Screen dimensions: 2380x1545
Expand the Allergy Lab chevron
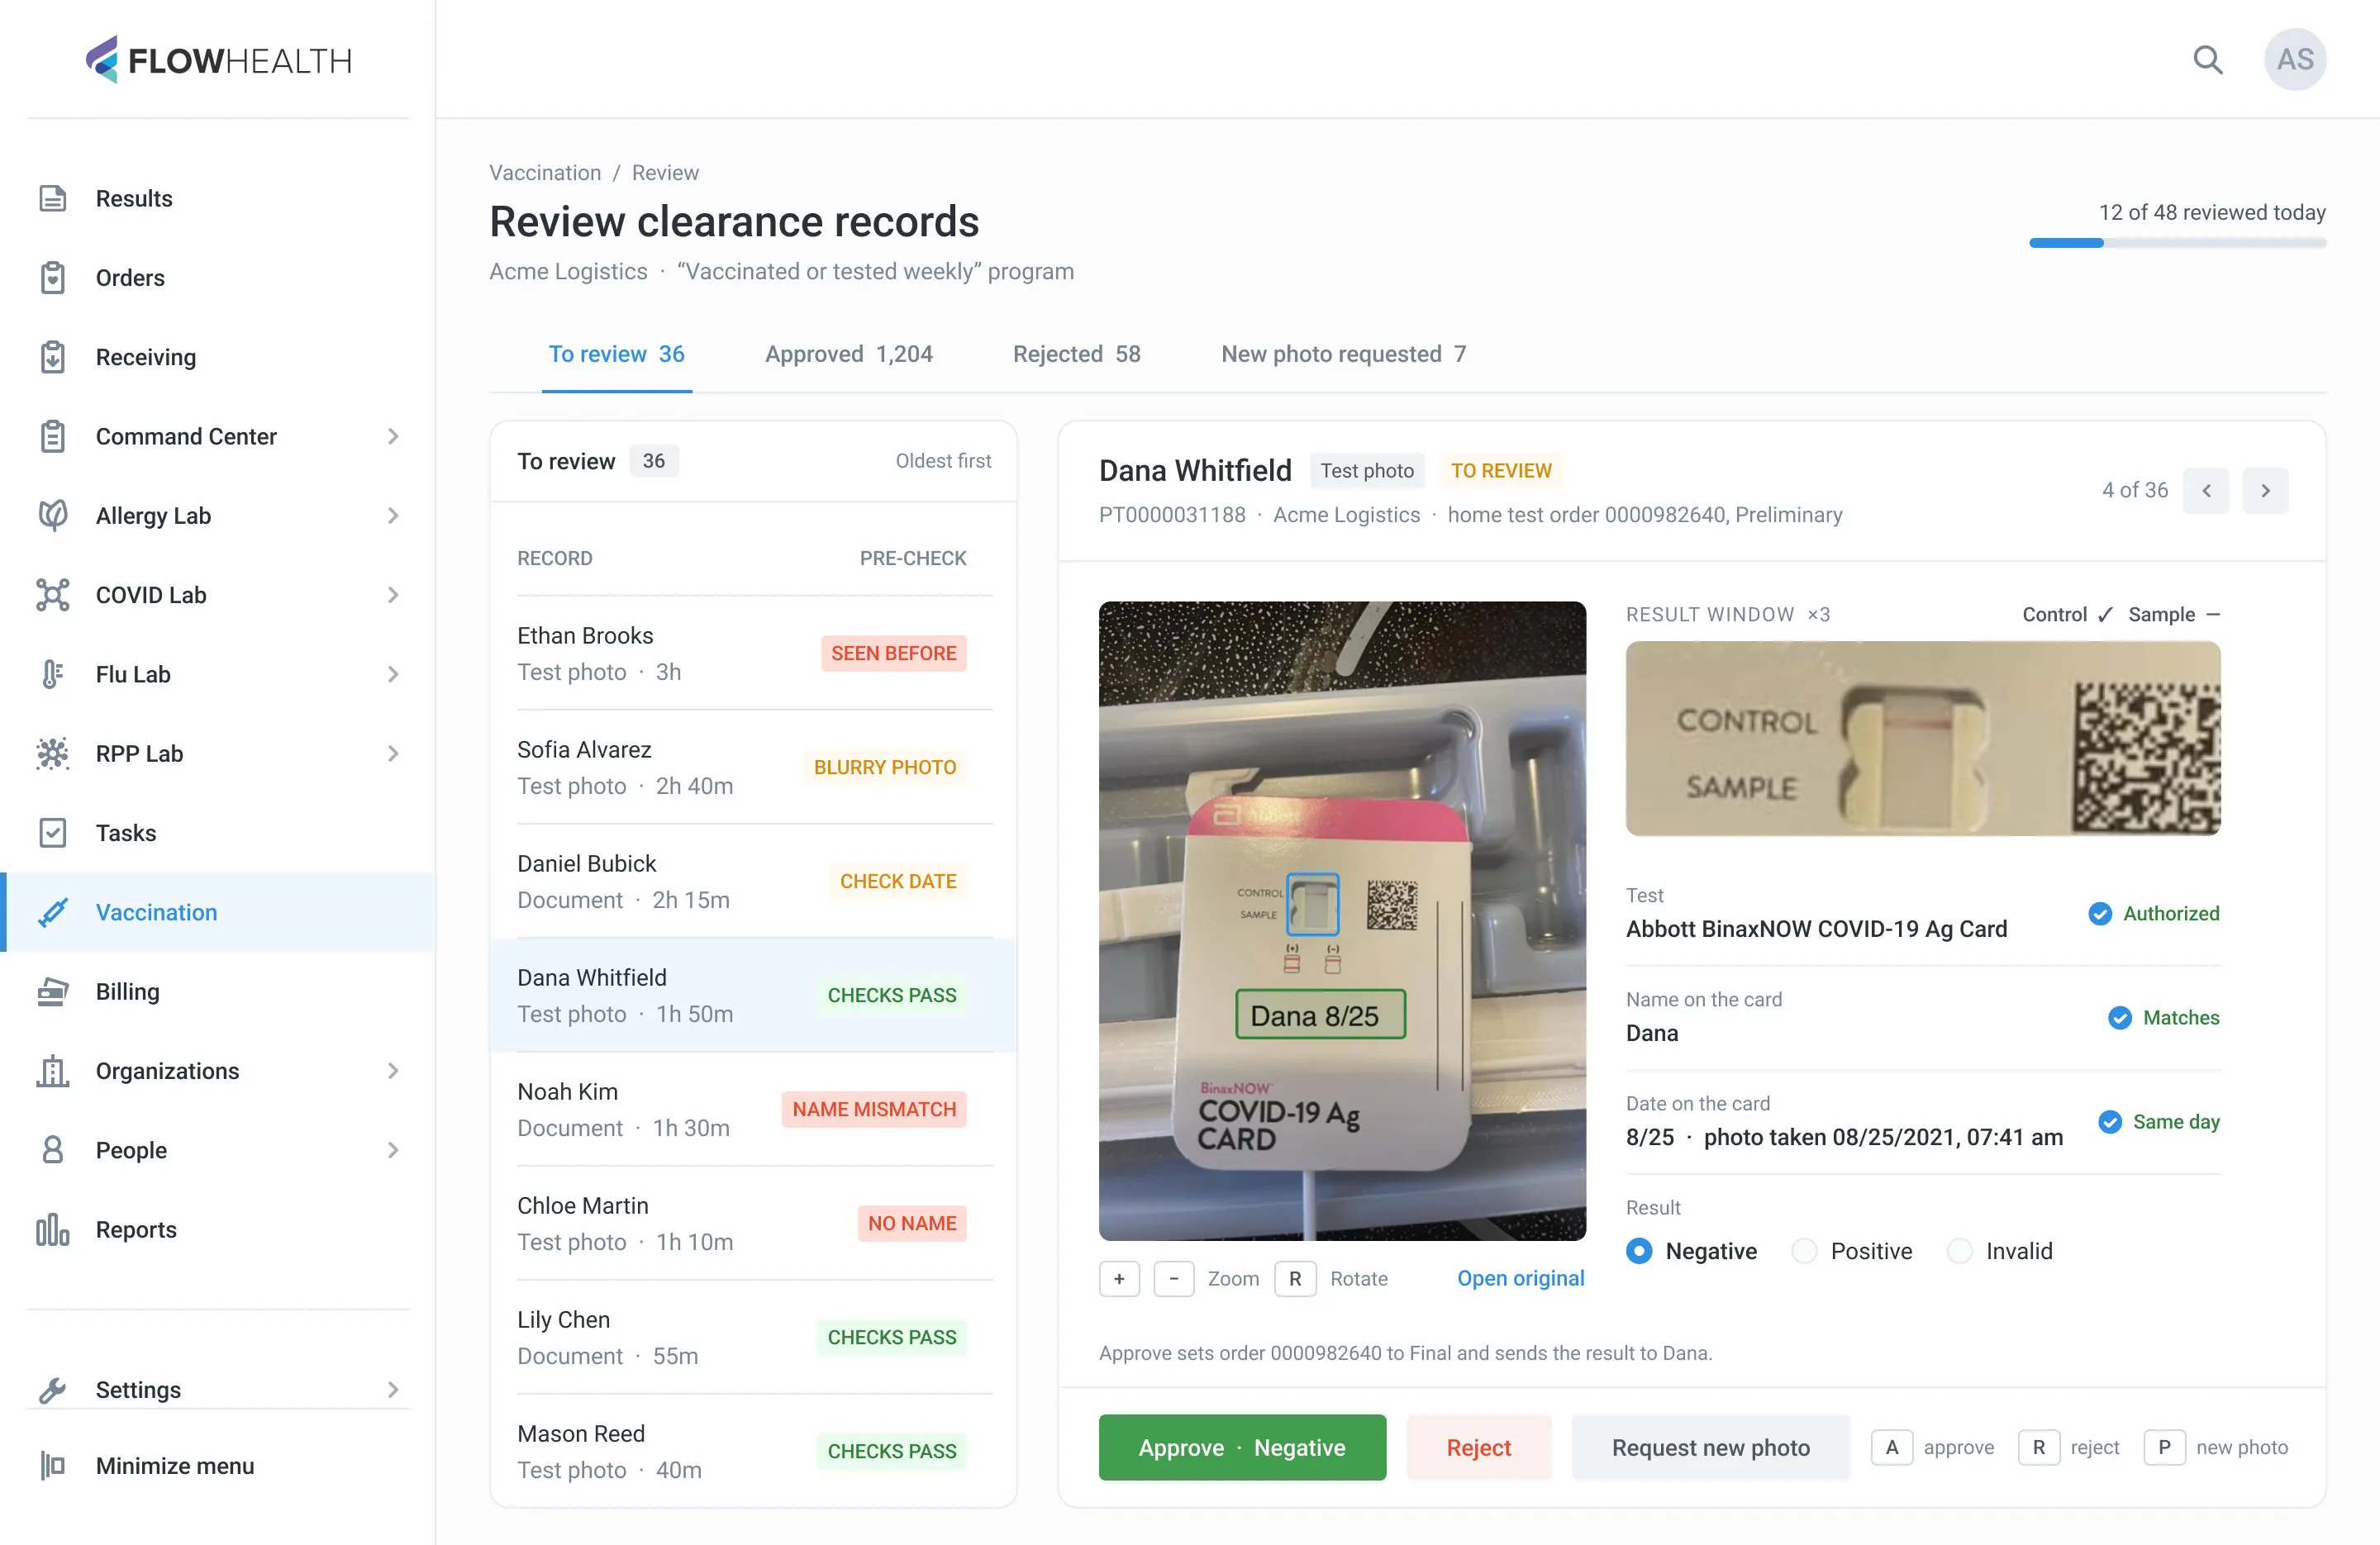coord(393,515)
